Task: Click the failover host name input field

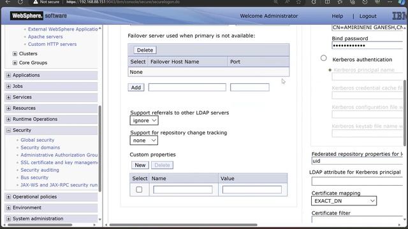Action: [187, 88]
